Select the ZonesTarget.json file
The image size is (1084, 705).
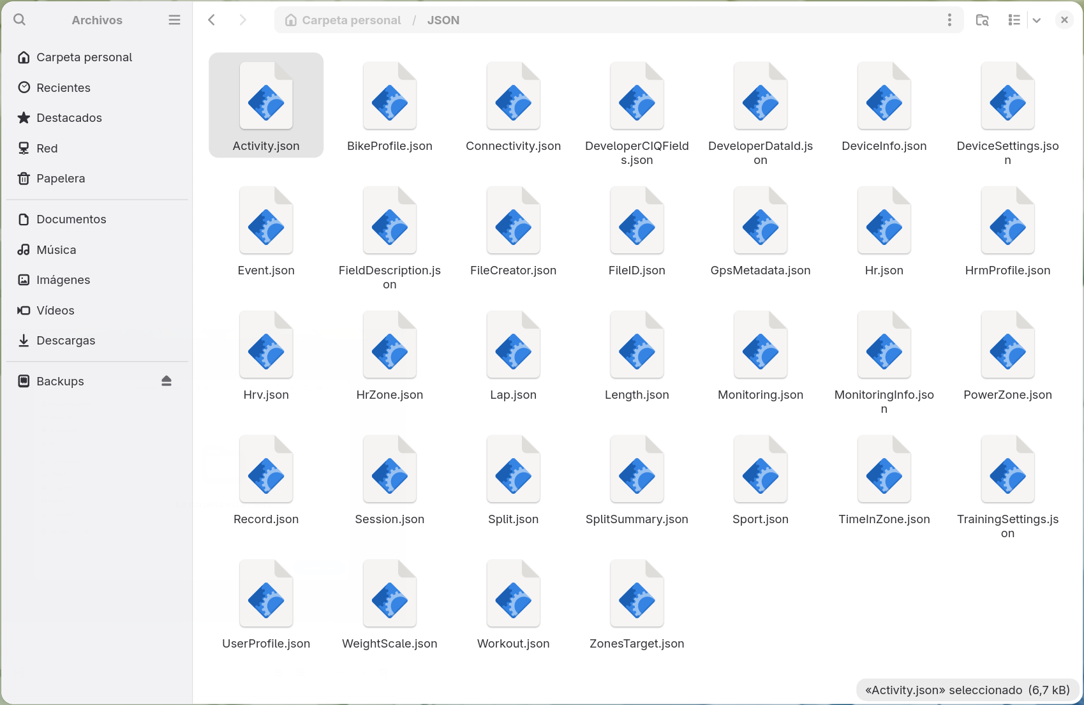637,606
